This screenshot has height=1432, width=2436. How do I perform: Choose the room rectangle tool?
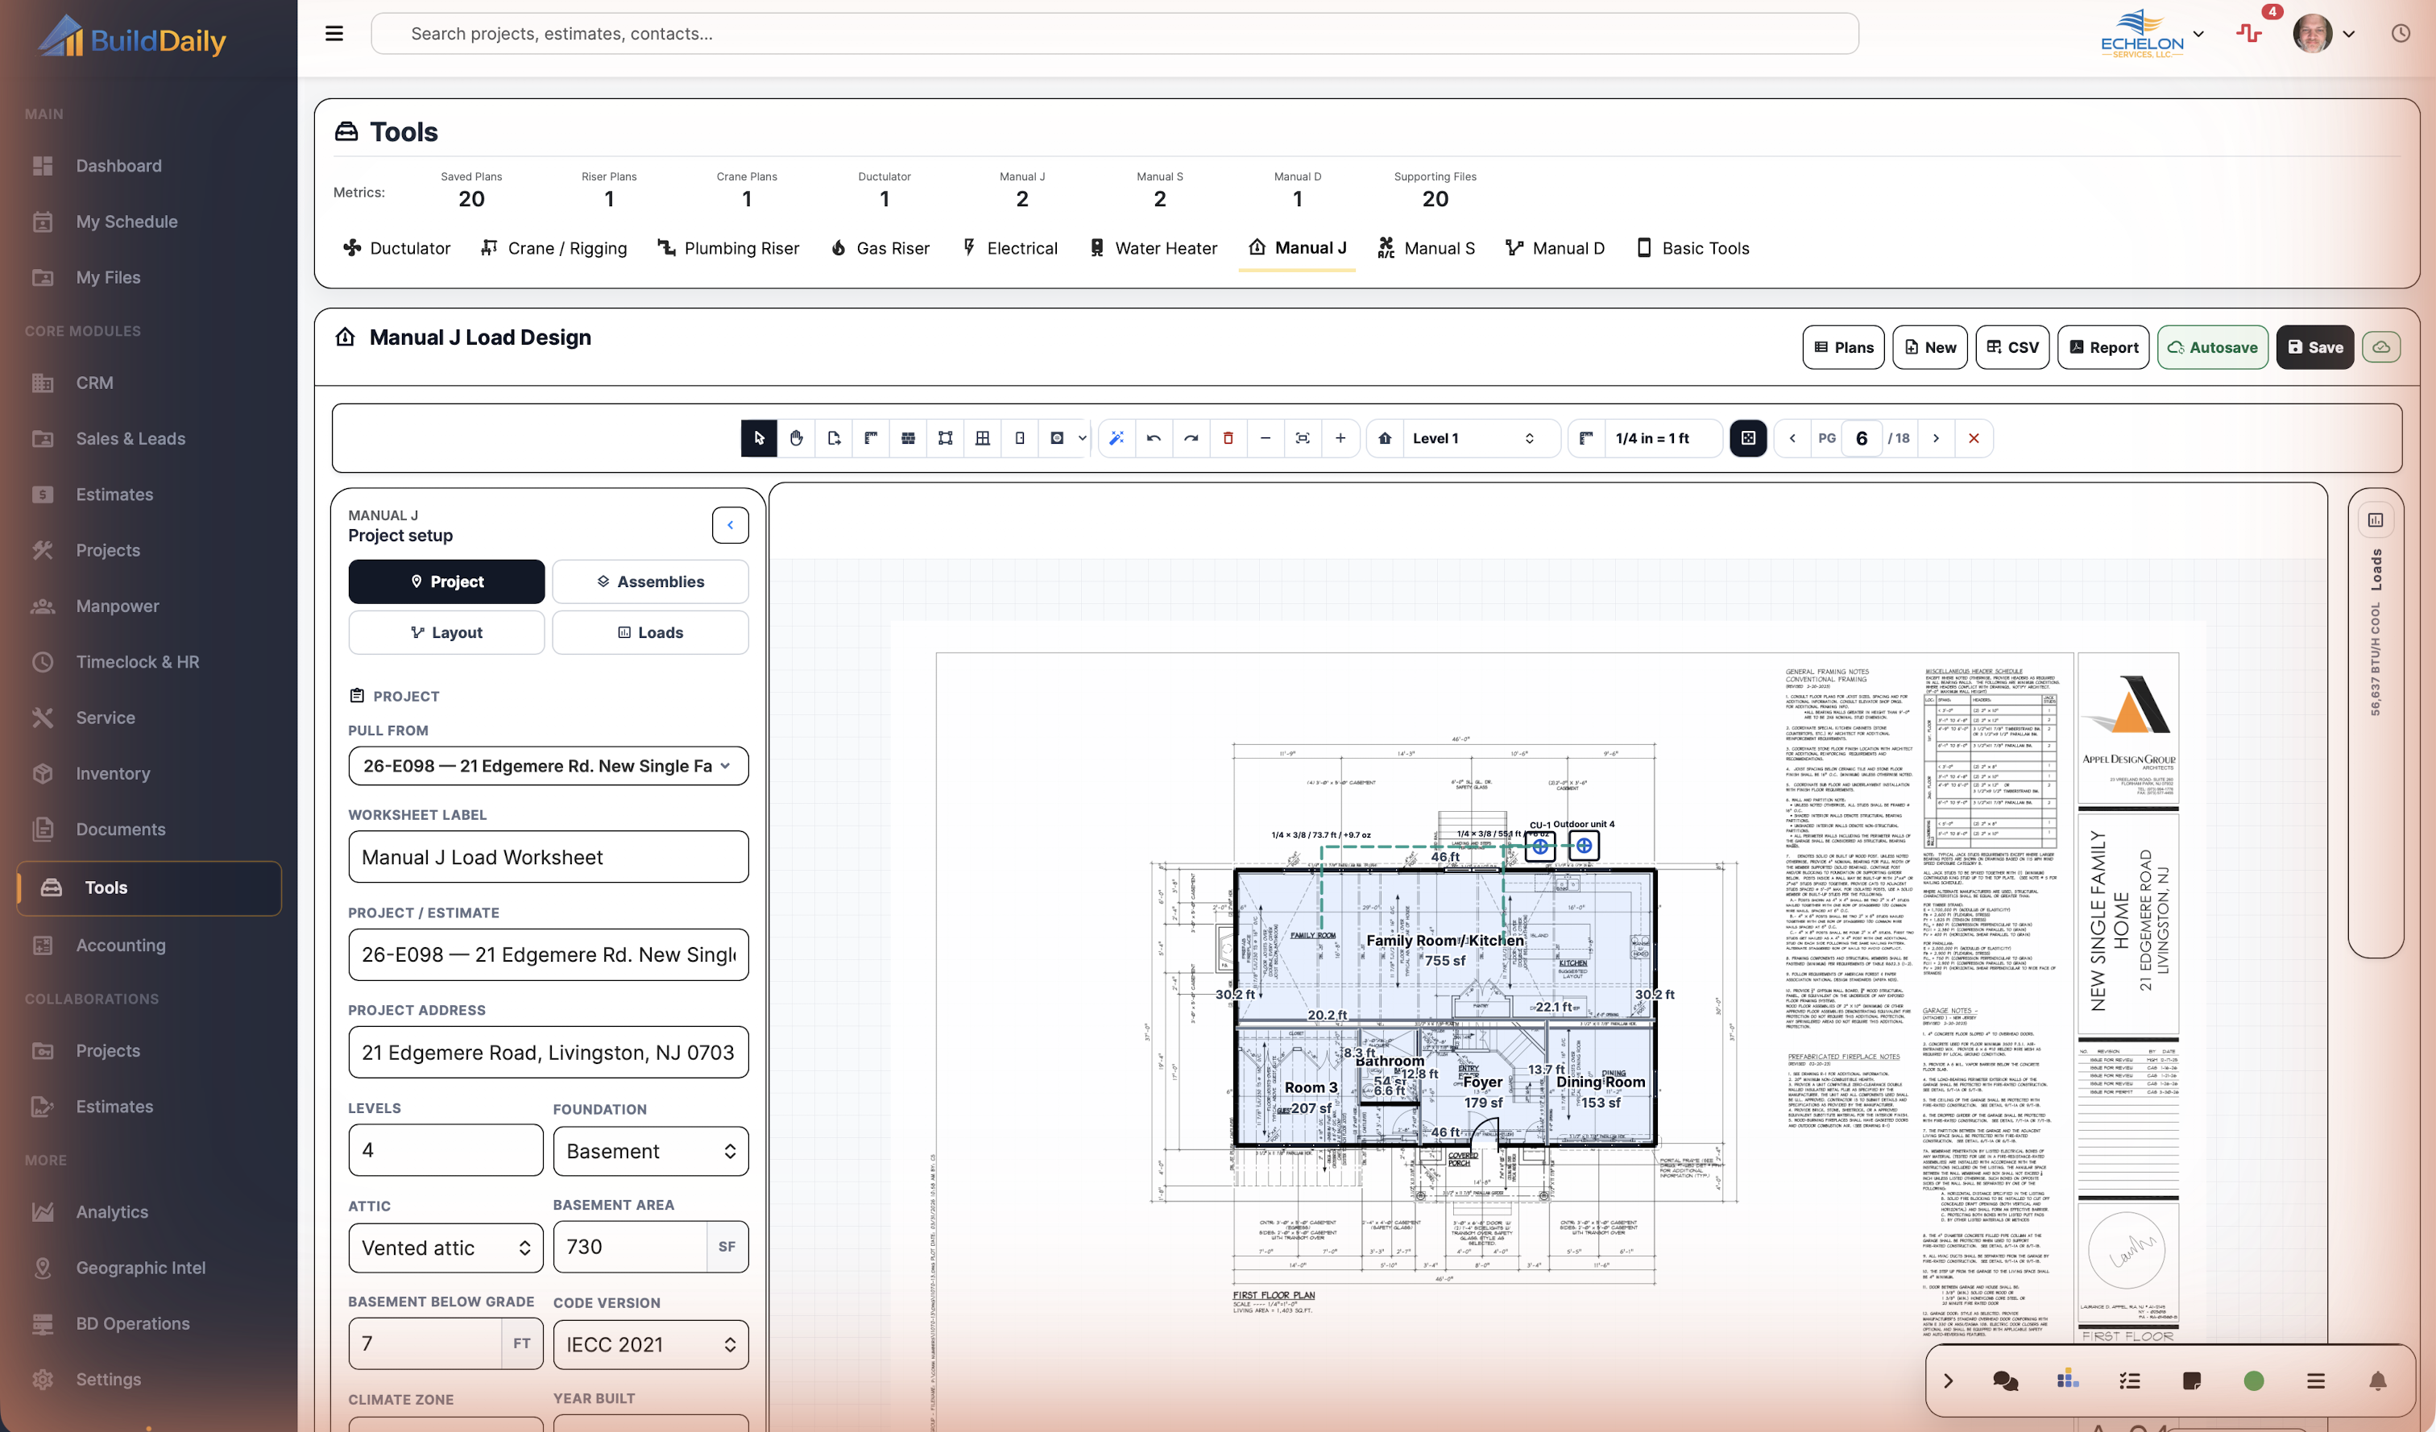[946, 437]
